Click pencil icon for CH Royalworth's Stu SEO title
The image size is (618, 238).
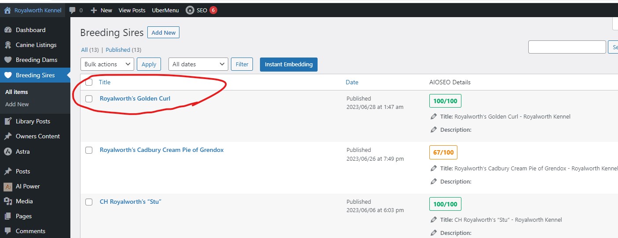434,220
